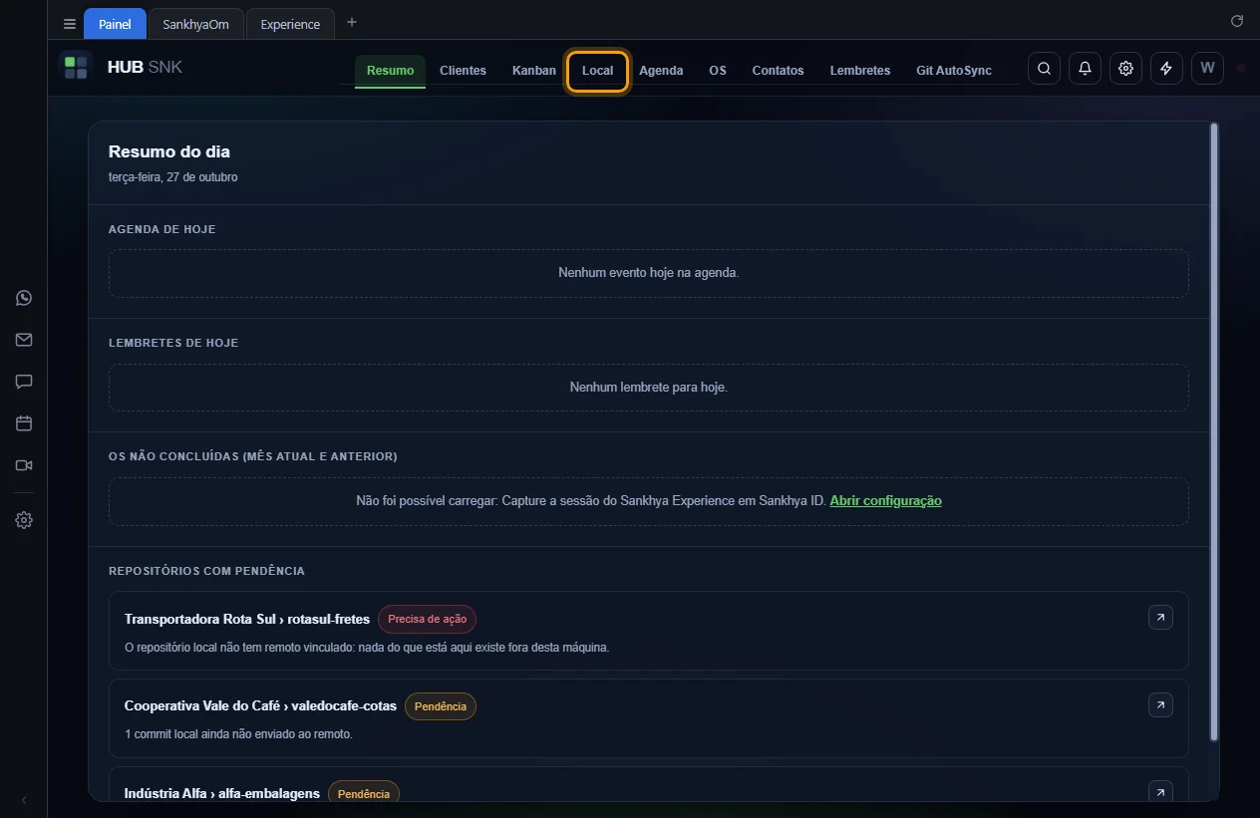Image resolution: width=1260 pixels, height=818 pixels.
Task: Click the Abrir configuração link
Action: tap(886, 500)
